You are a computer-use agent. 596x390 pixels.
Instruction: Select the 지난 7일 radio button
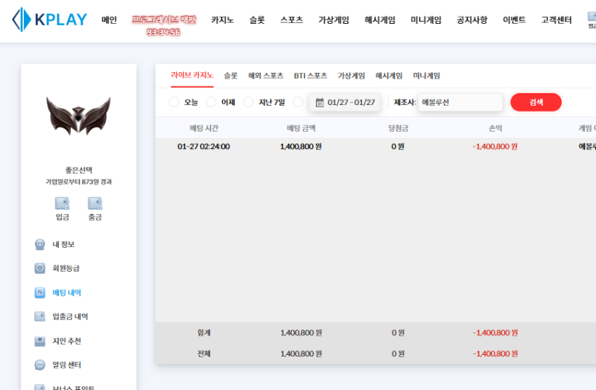click(248, 103)
